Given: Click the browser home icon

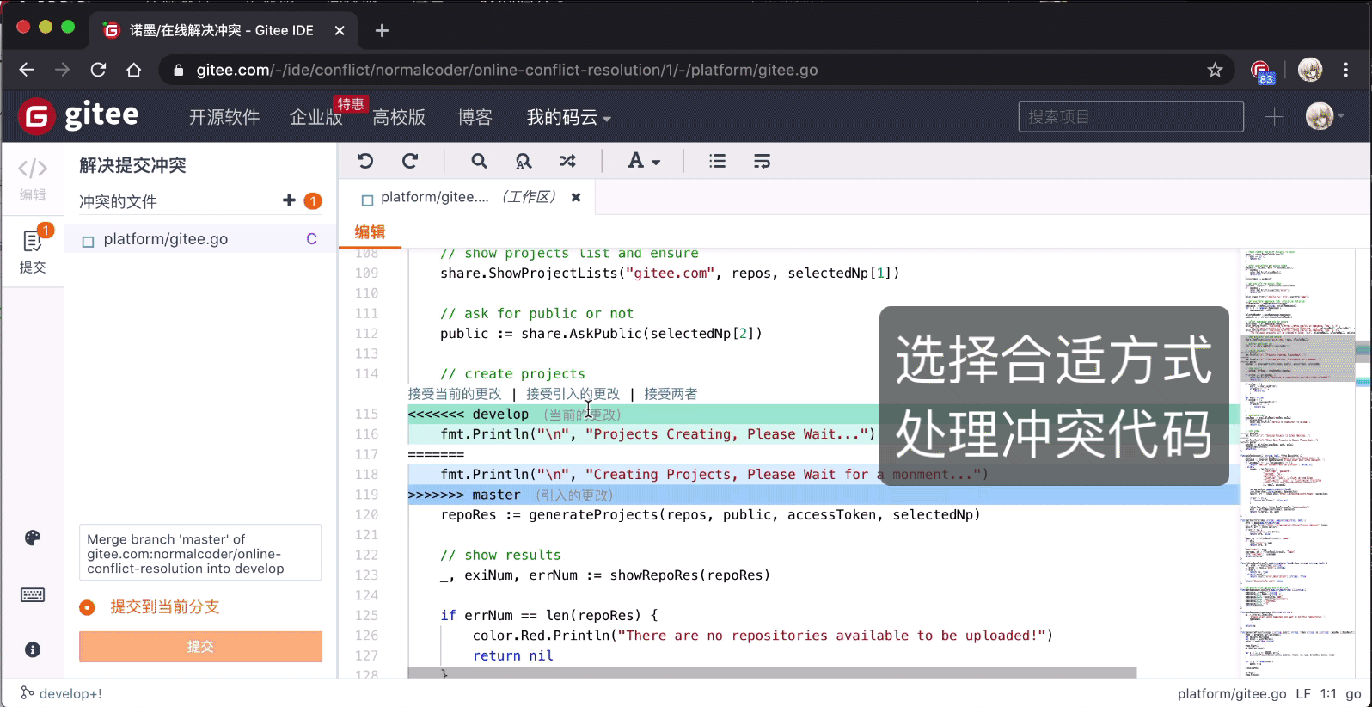Looking at the screenshot, I should point(133,70).
